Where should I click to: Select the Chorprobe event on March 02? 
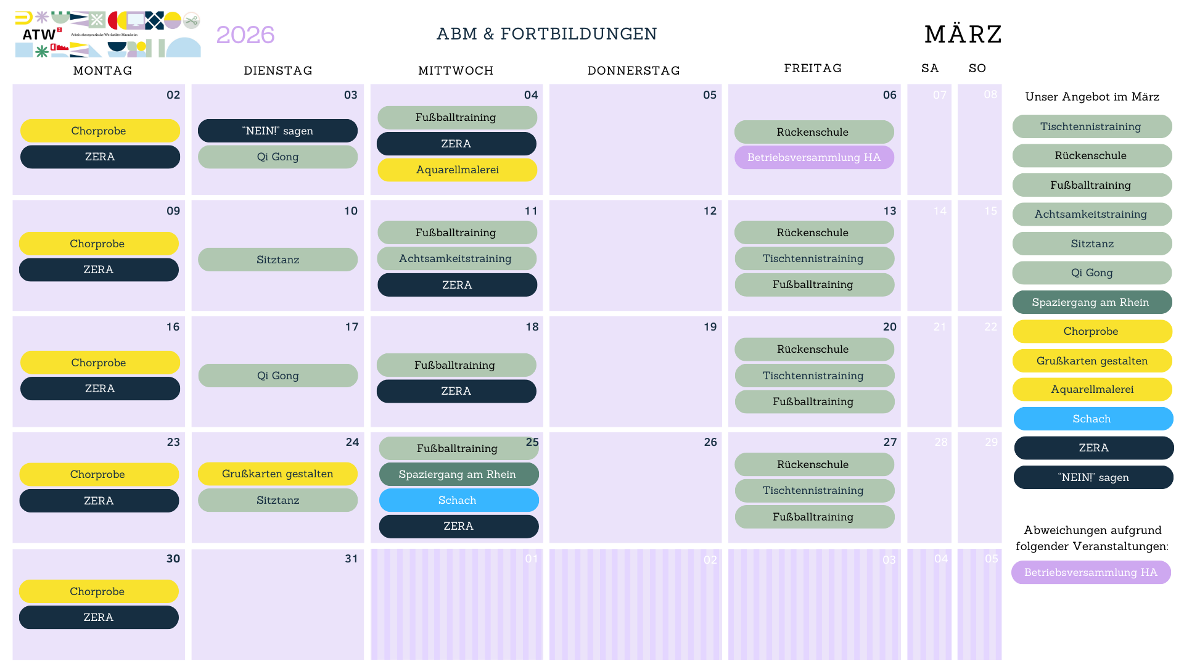[x=100, y=131]
